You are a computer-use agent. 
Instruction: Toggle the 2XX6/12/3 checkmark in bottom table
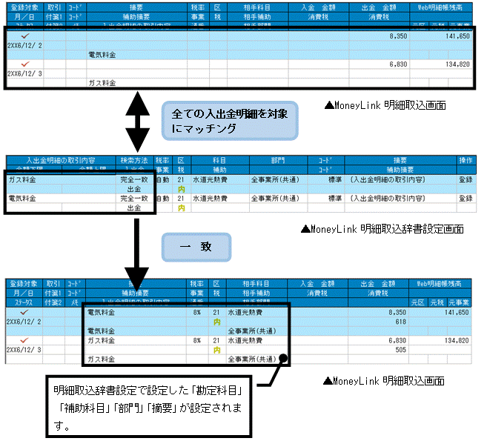click(x=24, y=340)
